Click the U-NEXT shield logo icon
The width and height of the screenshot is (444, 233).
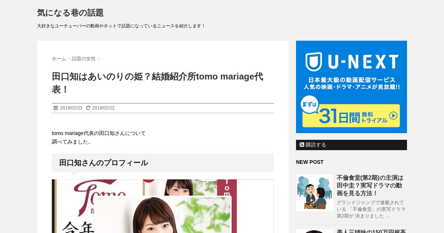click(x=314, y=62)
